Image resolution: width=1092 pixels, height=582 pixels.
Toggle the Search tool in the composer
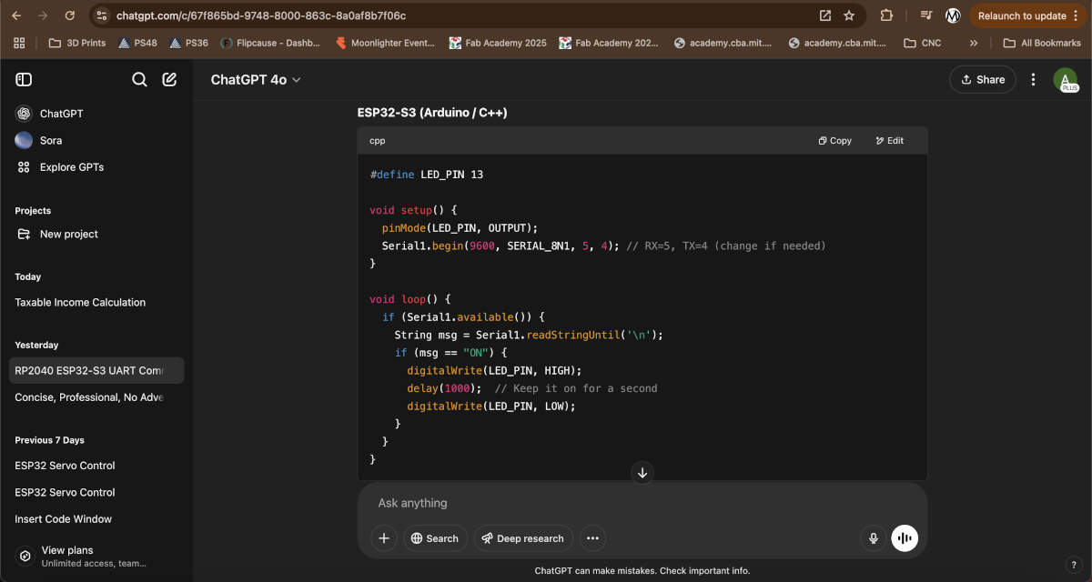point(435,538)
